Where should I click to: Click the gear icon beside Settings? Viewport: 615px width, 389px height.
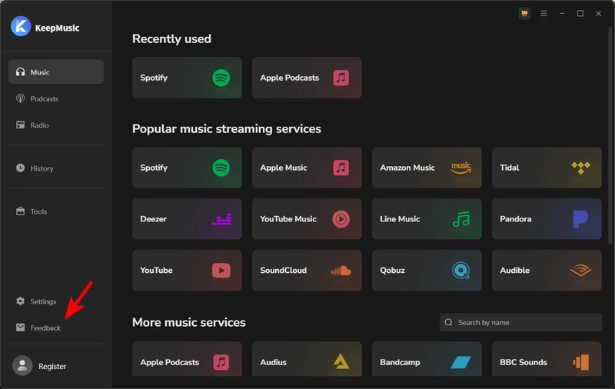point(21,301)
